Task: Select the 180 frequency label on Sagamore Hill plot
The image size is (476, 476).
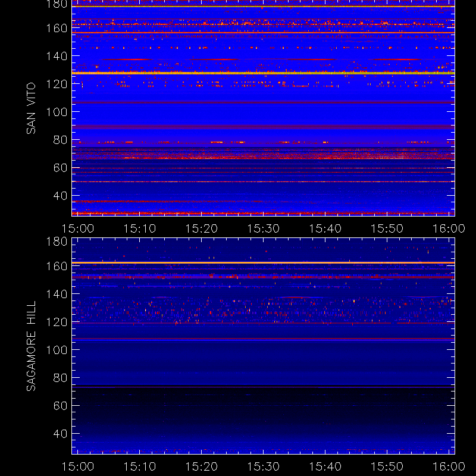Action: [57, 242]
